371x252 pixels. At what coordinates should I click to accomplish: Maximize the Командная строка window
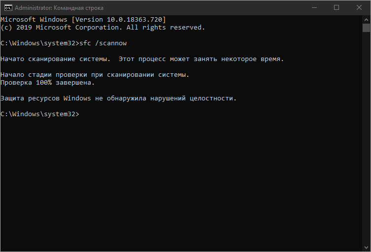(x=337, y=8)
